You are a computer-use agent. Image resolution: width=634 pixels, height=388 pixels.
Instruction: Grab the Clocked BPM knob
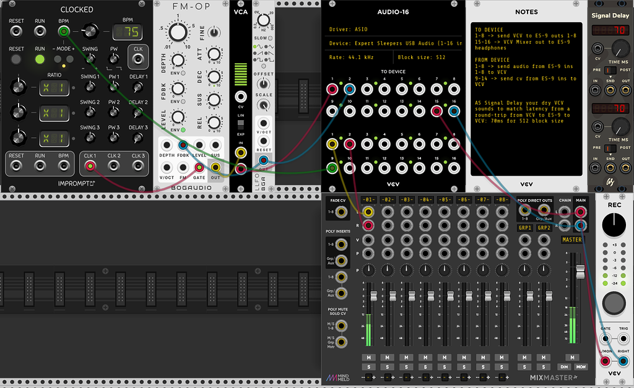pyautogui.click(x=90, y=31)
